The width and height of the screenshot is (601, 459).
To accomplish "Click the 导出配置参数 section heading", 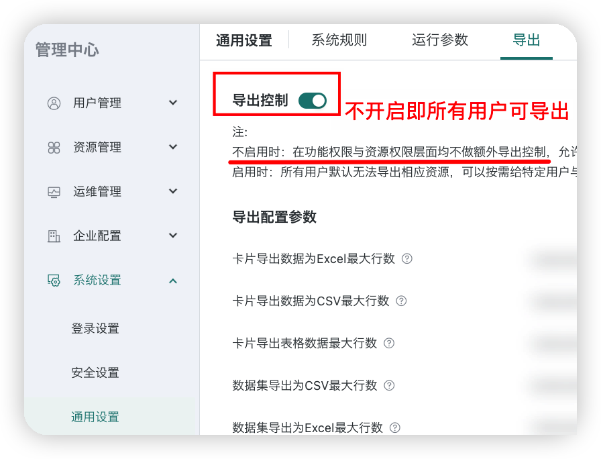I will (274, 217).
